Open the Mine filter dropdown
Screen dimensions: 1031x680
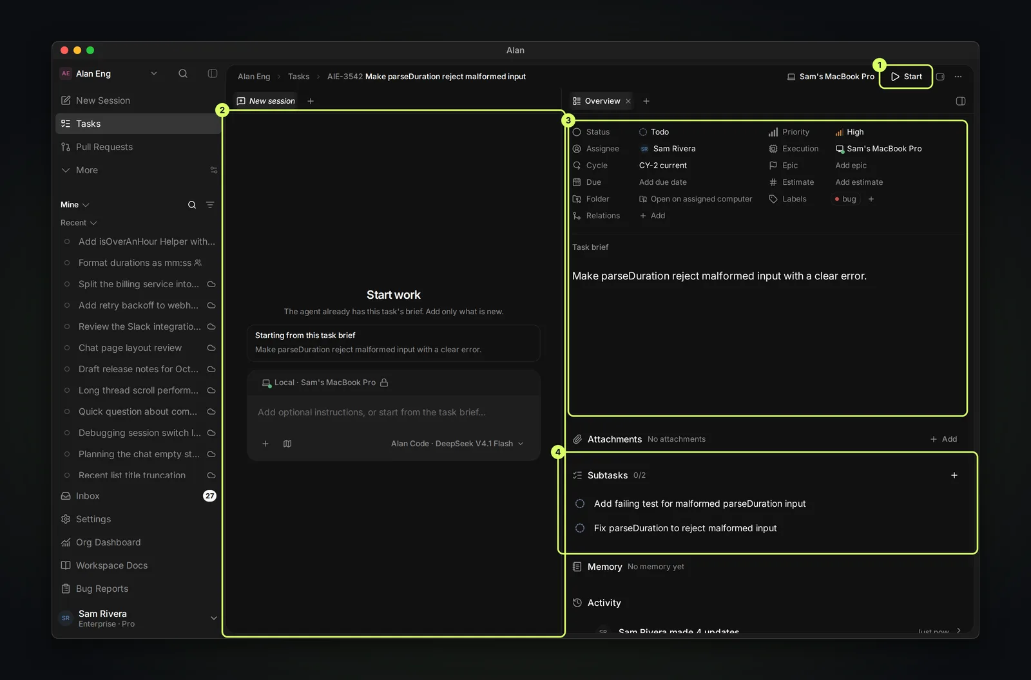pos(75,205)
